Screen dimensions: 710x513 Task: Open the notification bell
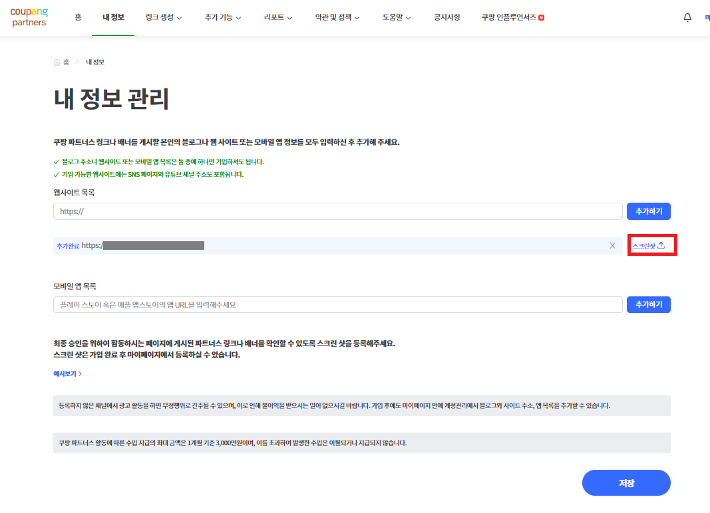coord(687,18)
